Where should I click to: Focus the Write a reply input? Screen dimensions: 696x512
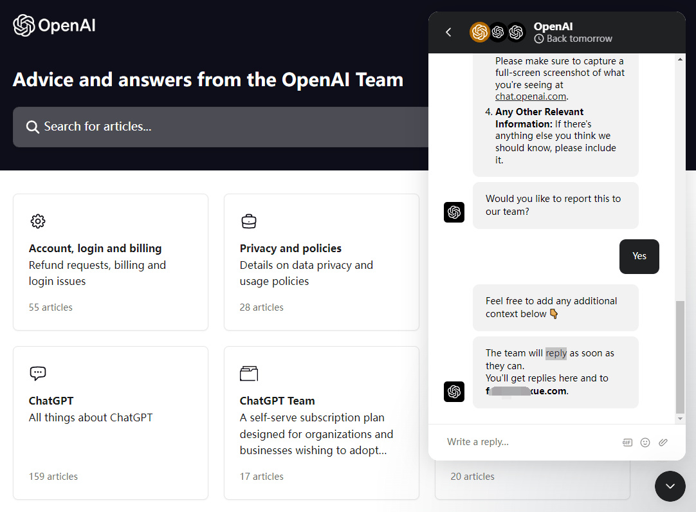(x=527, y=442)
